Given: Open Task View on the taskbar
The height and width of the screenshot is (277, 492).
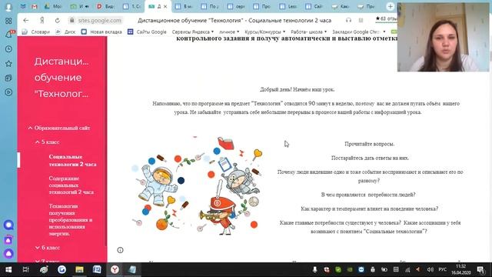Looking at the screenshot, I should click(25, 269).
